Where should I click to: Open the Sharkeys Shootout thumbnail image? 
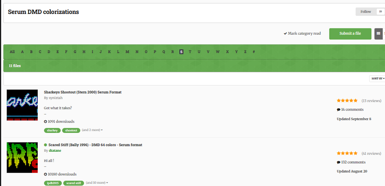[22, 105]
